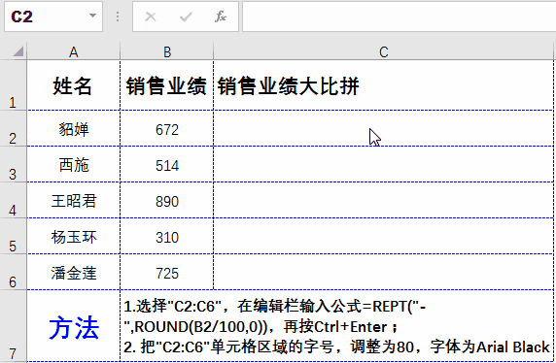Click the Enter checkmark icon in formula bar
This screenshot has height=363, width=556.
tap(186, 16)
